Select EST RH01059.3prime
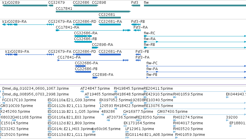This screenshot has height=139, width=246. click(177, 138)
